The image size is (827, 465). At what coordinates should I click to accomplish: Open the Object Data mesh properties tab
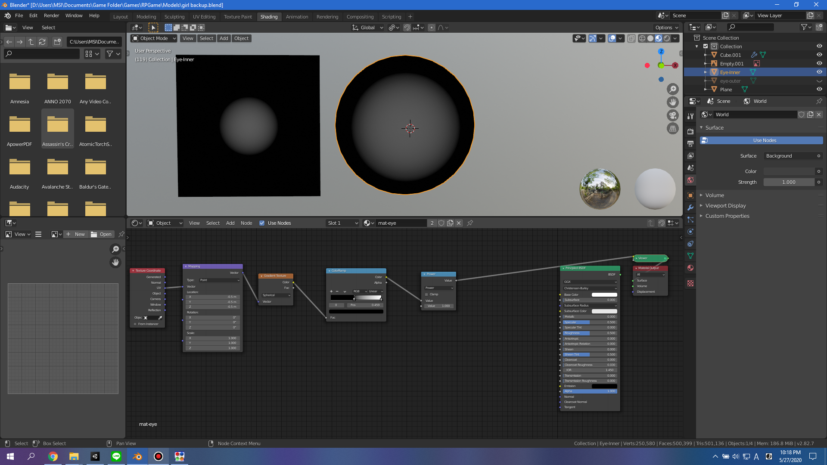click(x=690, y=256)
